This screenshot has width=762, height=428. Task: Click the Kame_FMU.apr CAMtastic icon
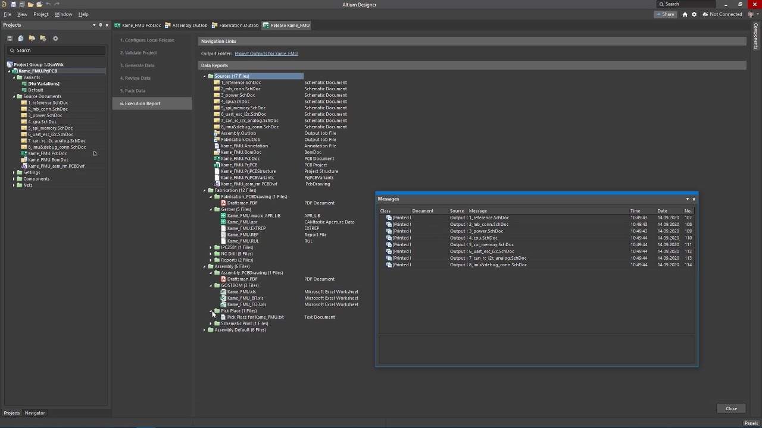(223, 222)
